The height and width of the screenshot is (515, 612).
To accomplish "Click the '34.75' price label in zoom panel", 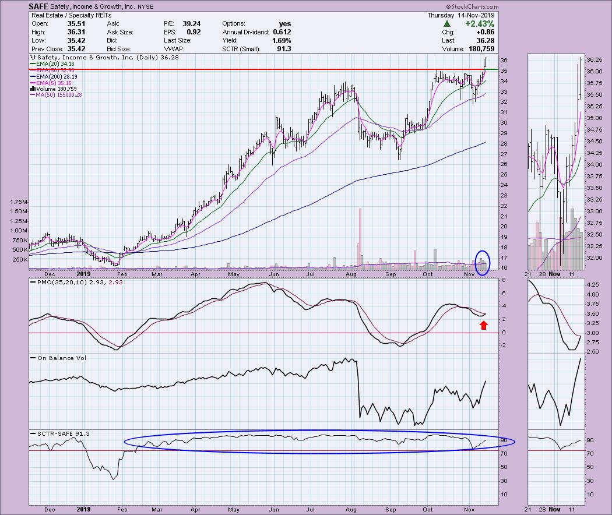I will click(x=595, y=129).
